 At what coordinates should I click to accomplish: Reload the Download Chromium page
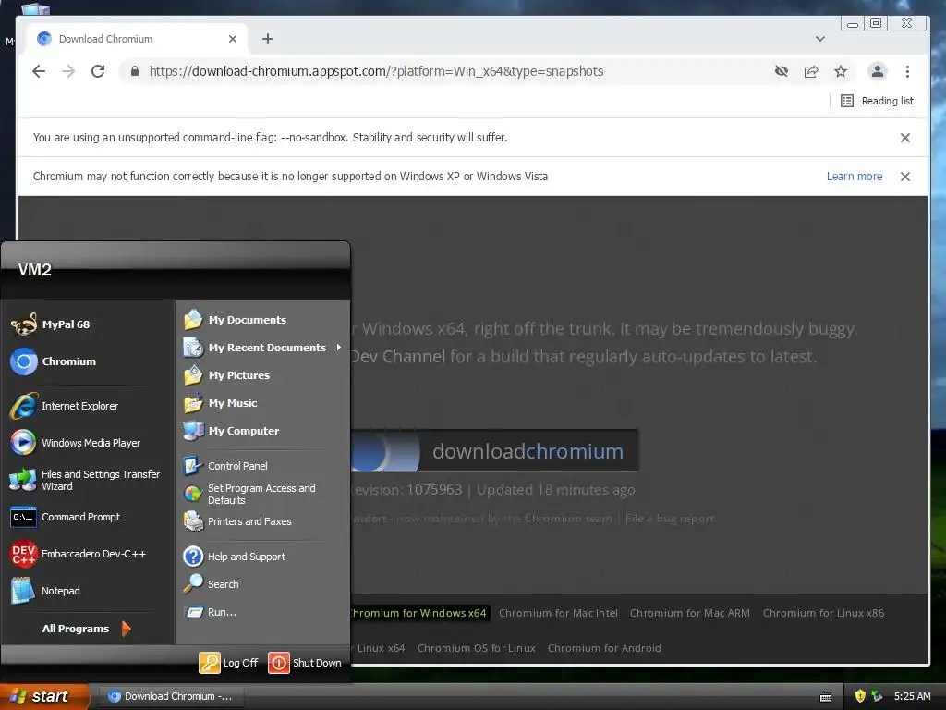[x=98, y=71]
